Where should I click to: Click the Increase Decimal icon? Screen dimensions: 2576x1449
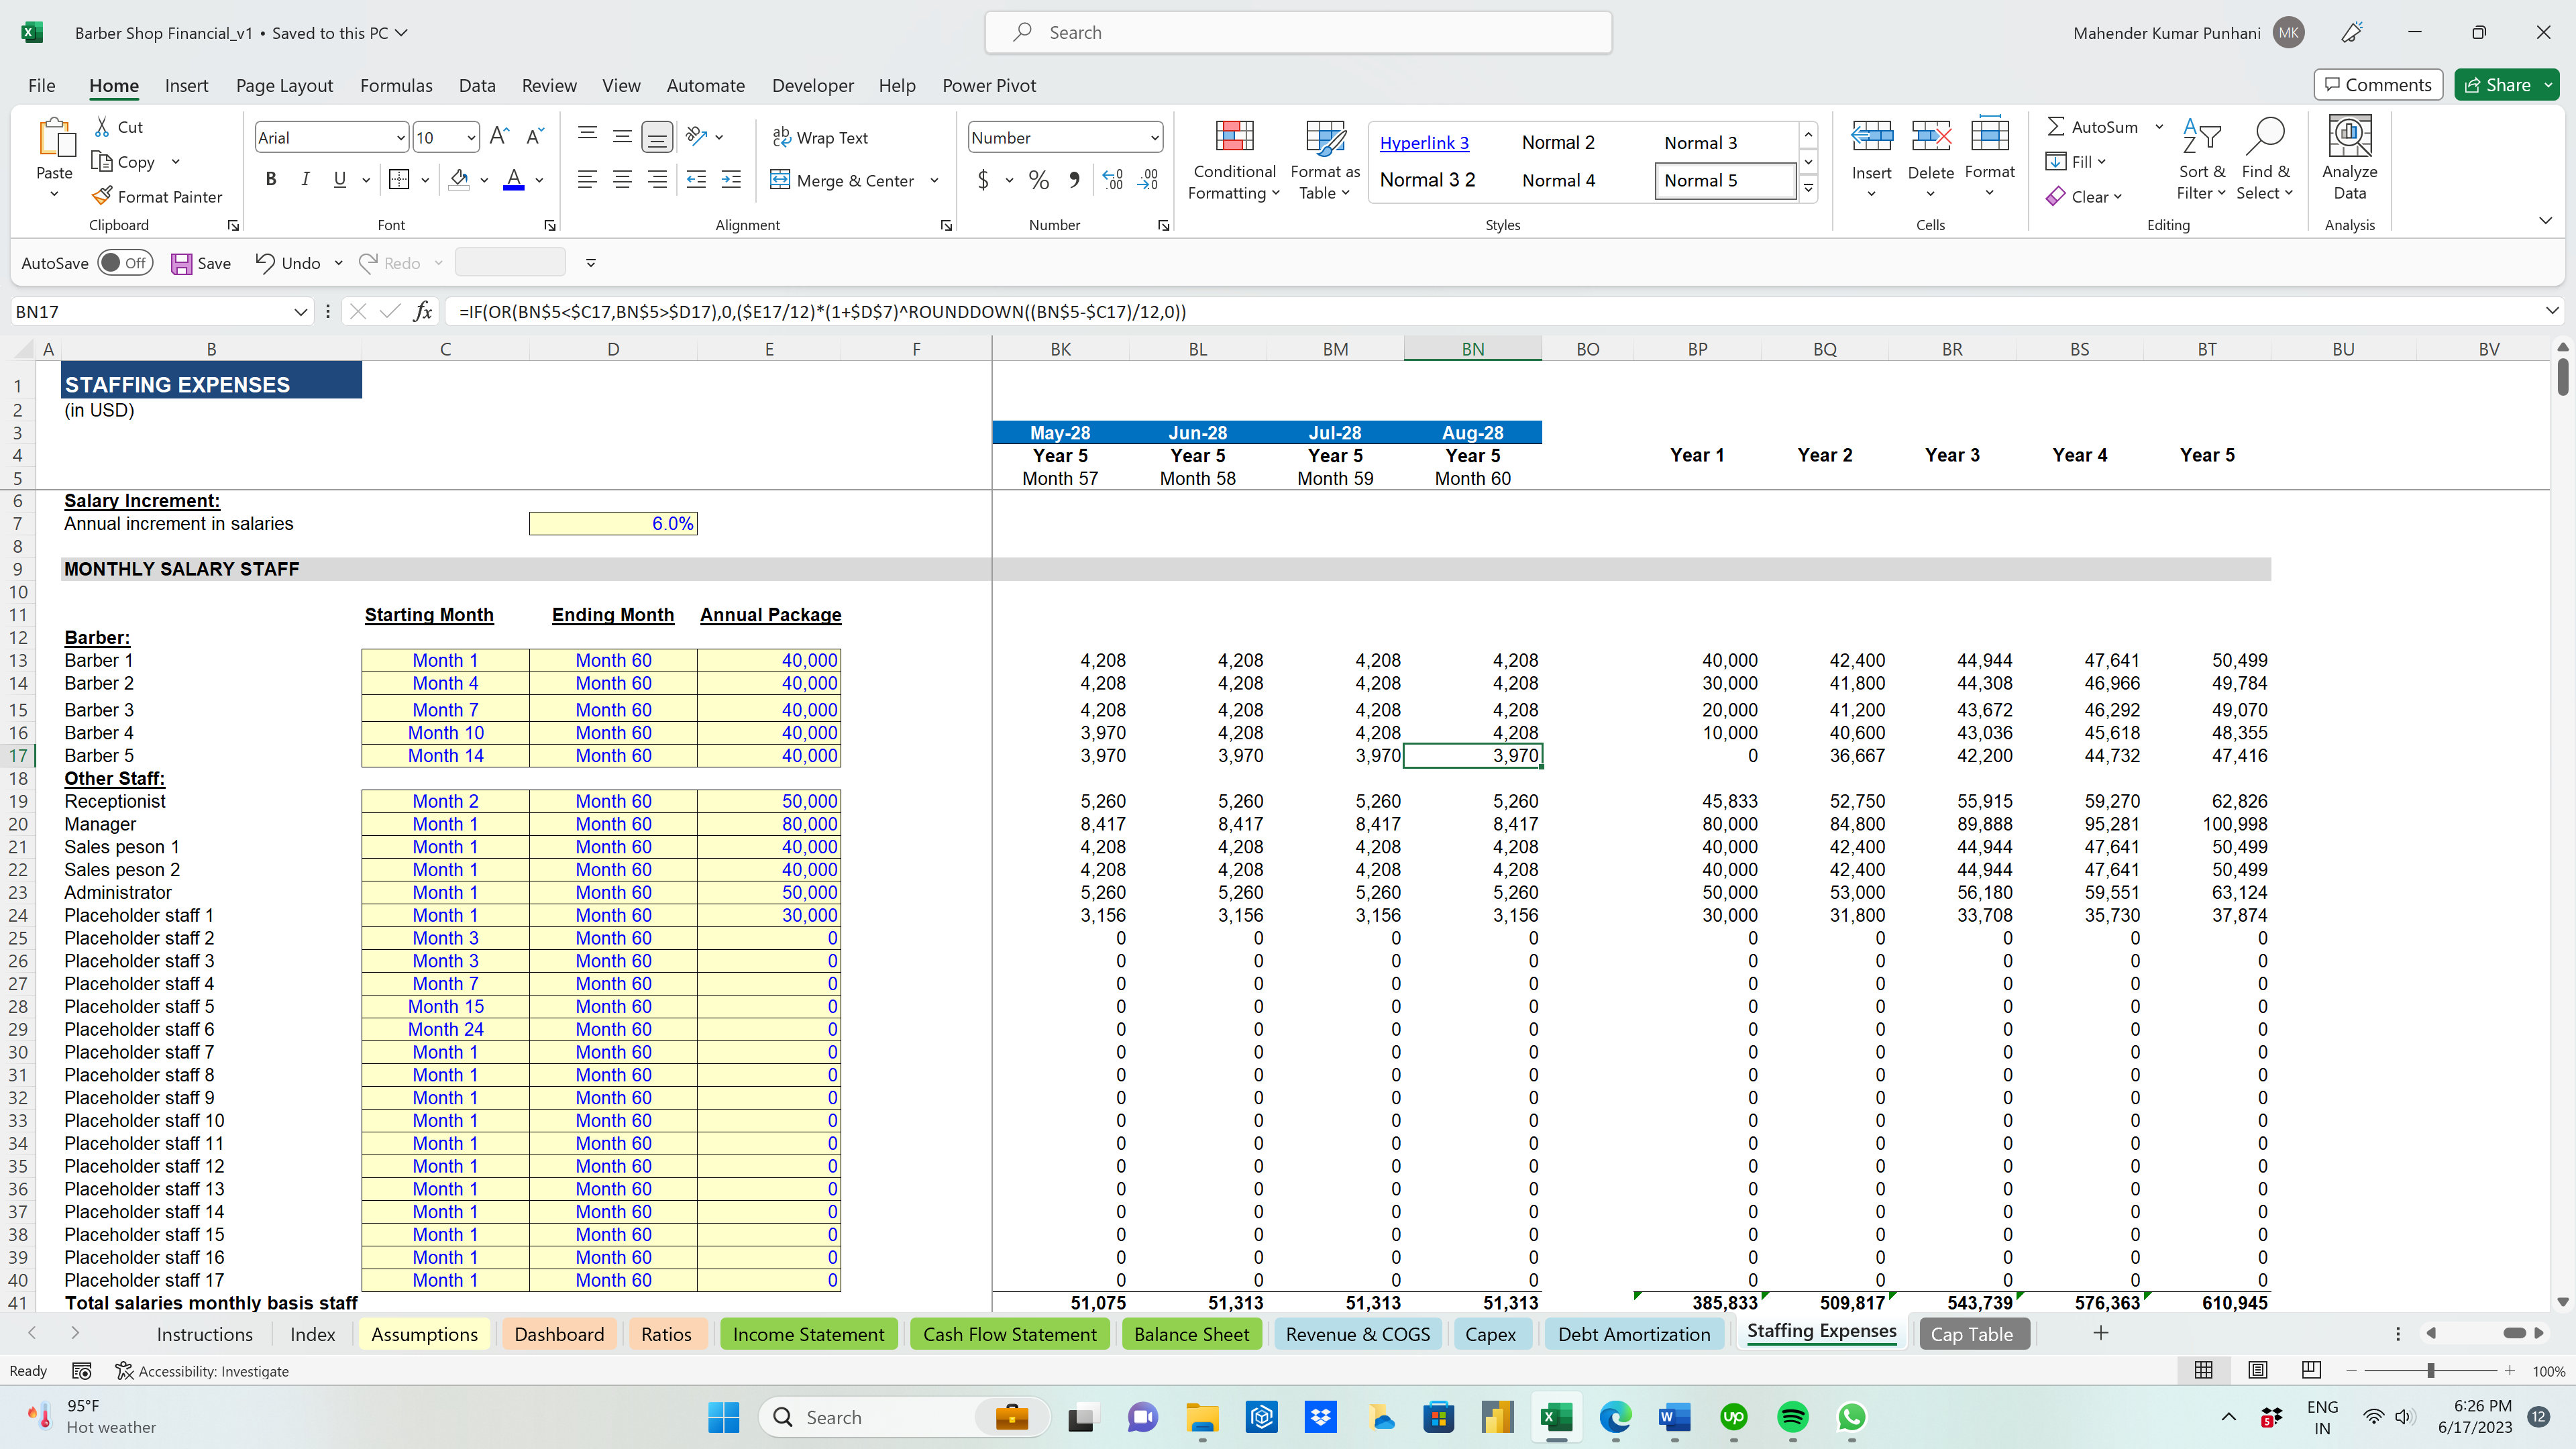click(1111, 180)
